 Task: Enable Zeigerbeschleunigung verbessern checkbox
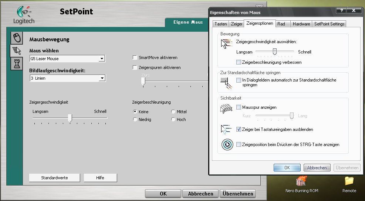(x=239, y=62)
